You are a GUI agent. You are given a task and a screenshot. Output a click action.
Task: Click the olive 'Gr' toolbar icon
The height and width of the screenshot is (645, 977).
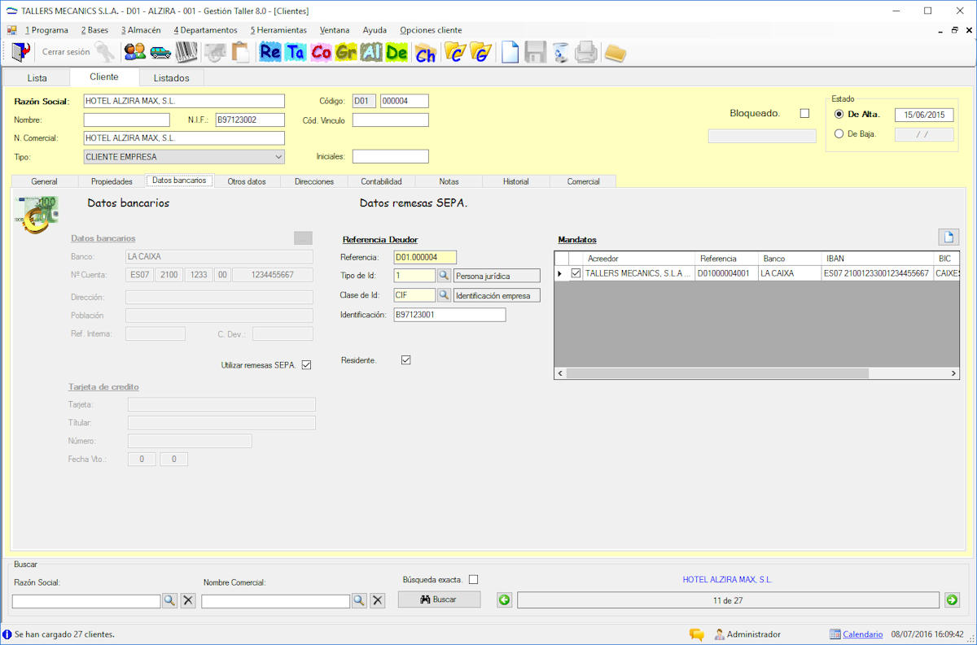[346, 53]
